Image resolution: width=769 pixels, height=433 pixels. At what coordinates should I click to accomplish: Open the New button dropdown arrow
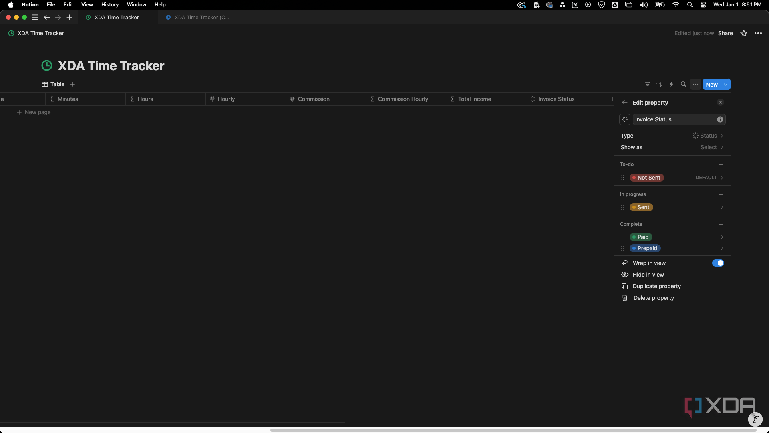pos(726,84)
